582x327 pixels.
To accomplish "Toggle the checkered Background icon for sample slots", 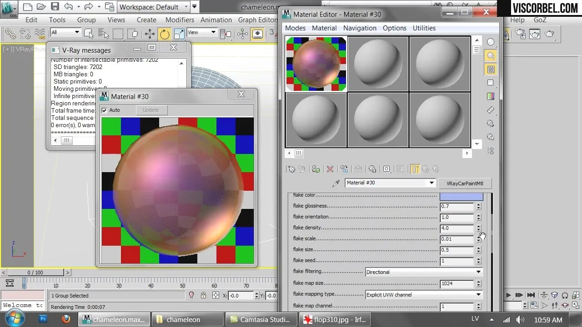I will 491,69.
